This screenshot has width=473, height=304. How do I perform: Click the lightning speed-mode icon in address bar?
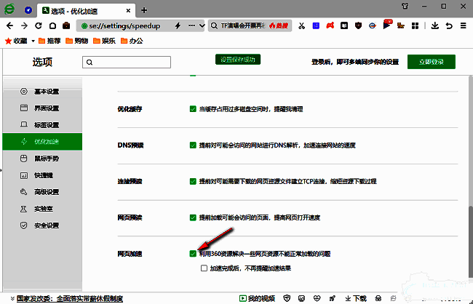tap(178, 25)
